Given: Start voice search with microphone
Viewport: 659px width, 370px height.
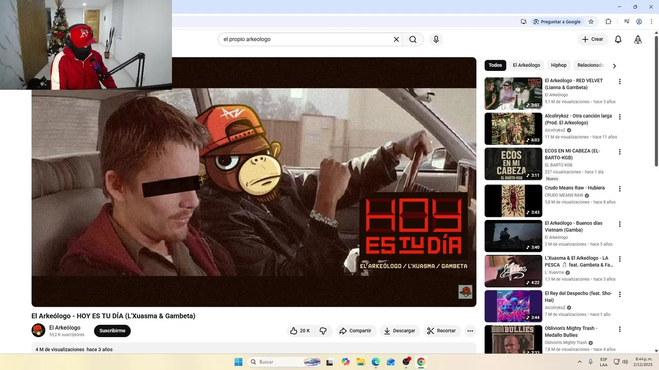Looking at the screenshot, I should tap(436, 39).
